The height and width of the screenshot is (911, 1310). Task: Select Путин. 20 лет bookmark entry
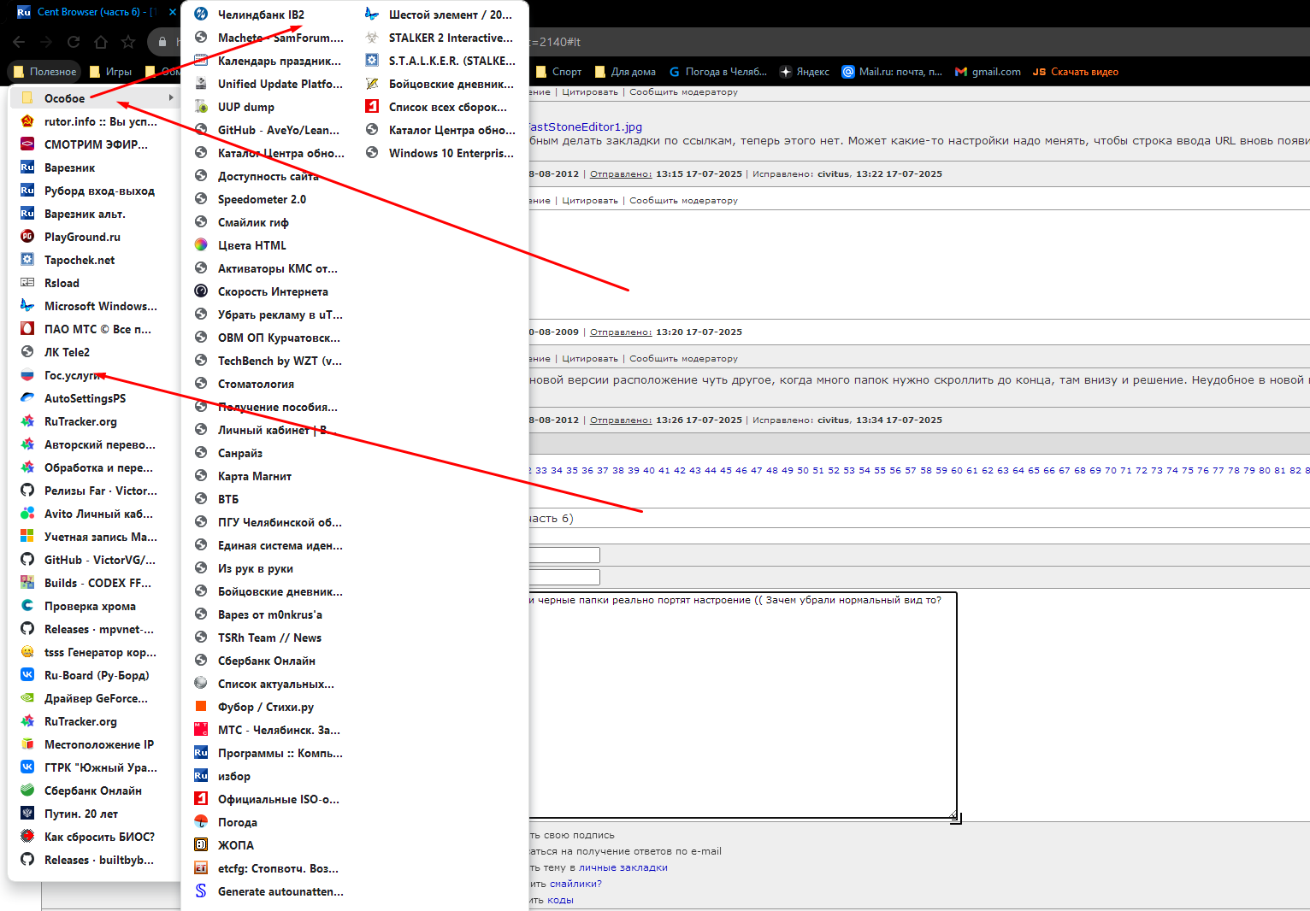pos(81,814)
